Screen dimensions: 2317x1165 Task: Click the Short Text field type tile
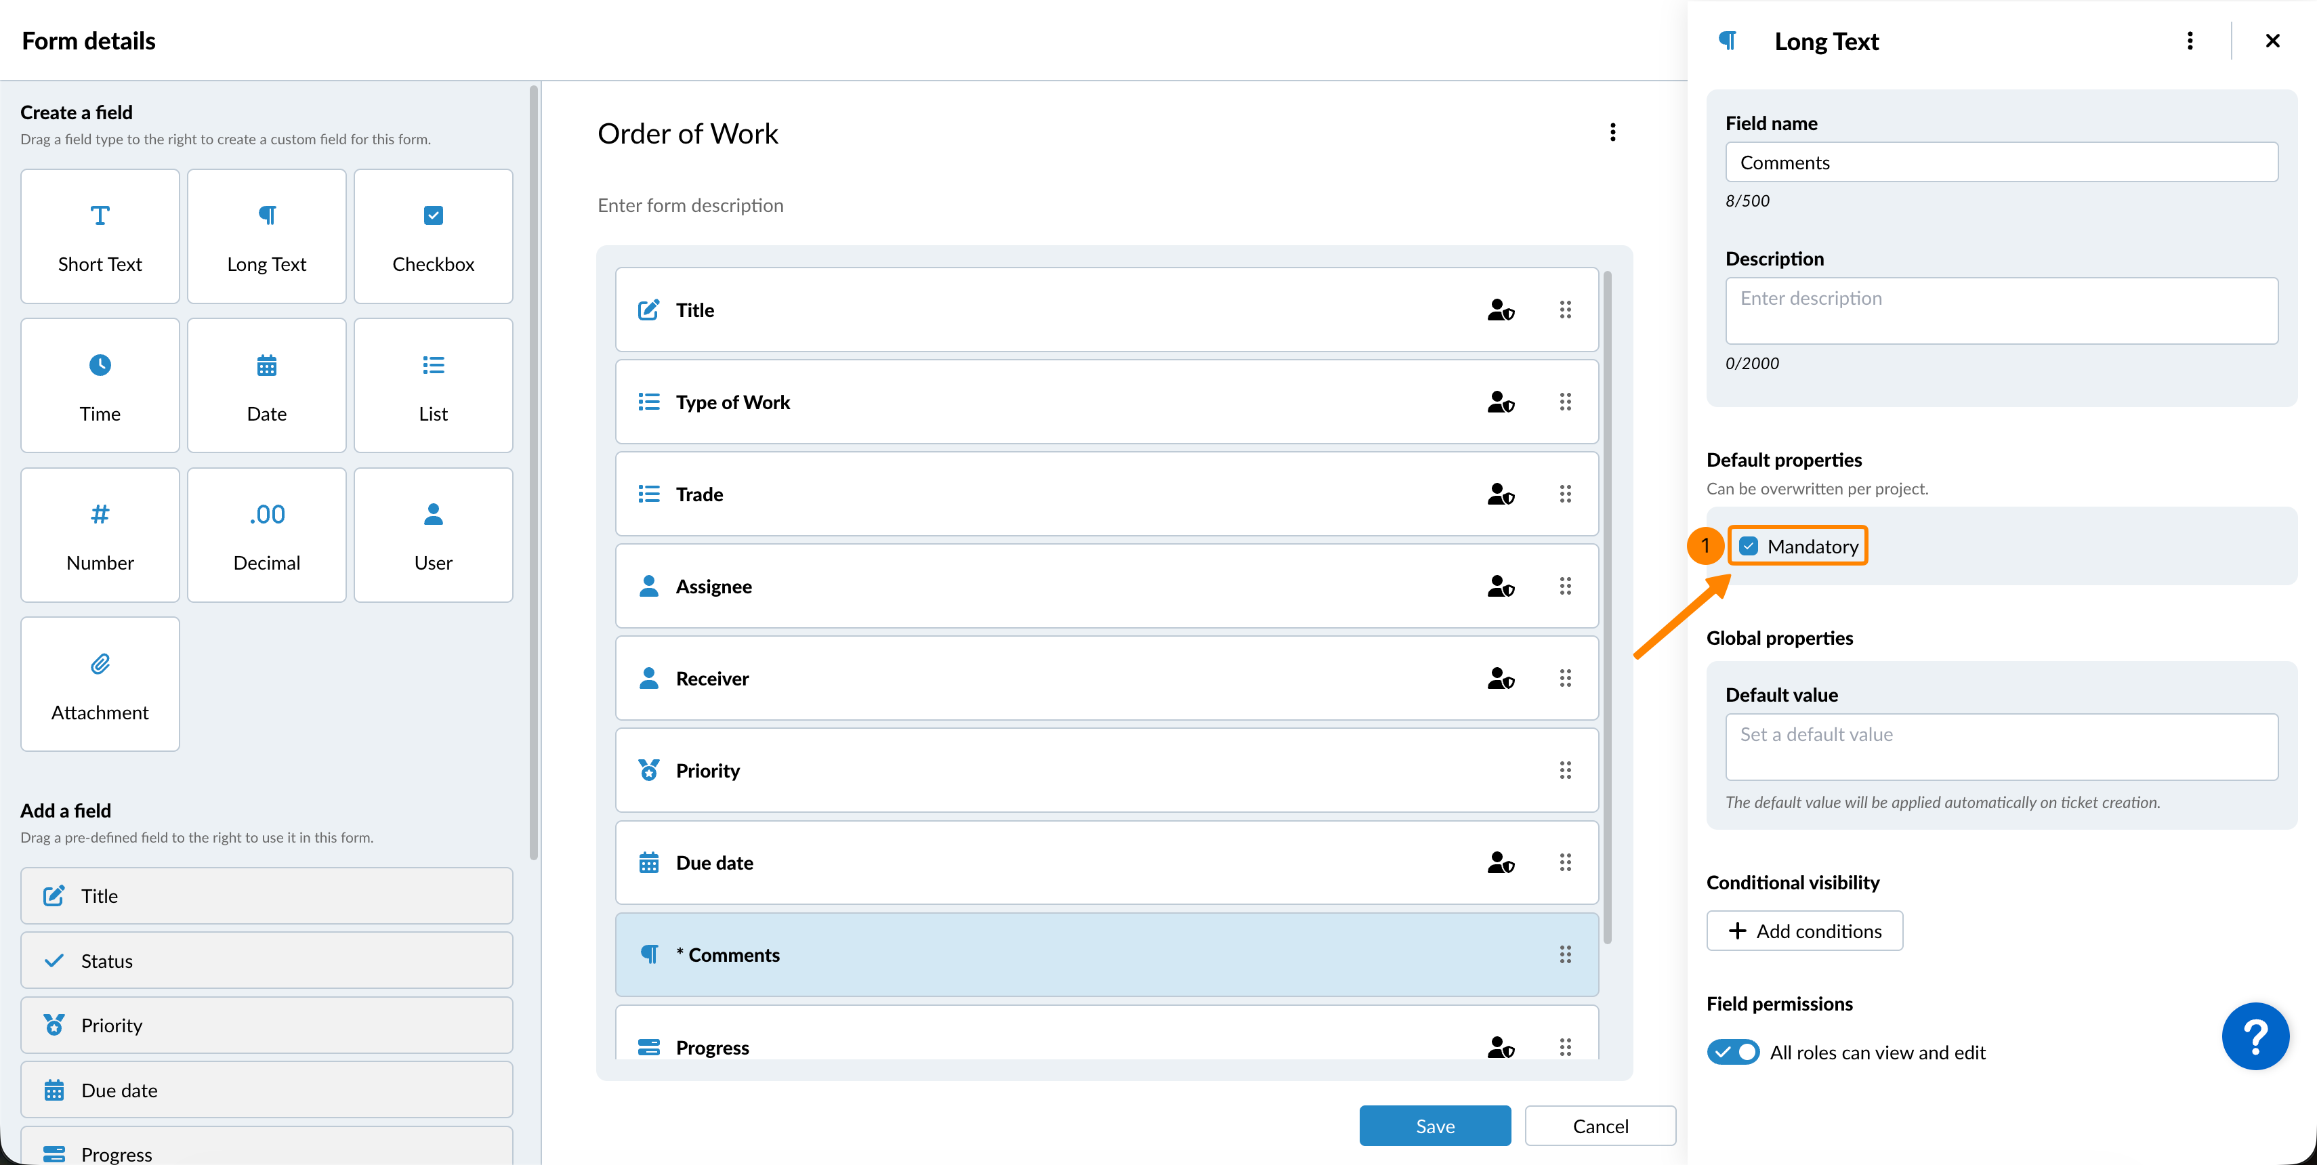pyautogui.click(x=100, y=236)
